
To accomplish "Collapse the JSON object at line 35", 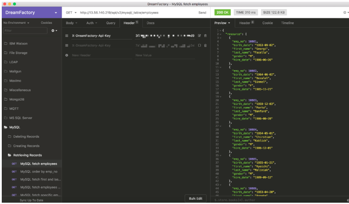I will pos(220,155).
